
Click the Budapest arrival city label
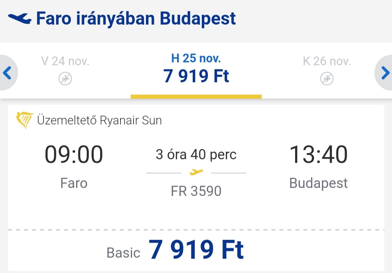319,183
